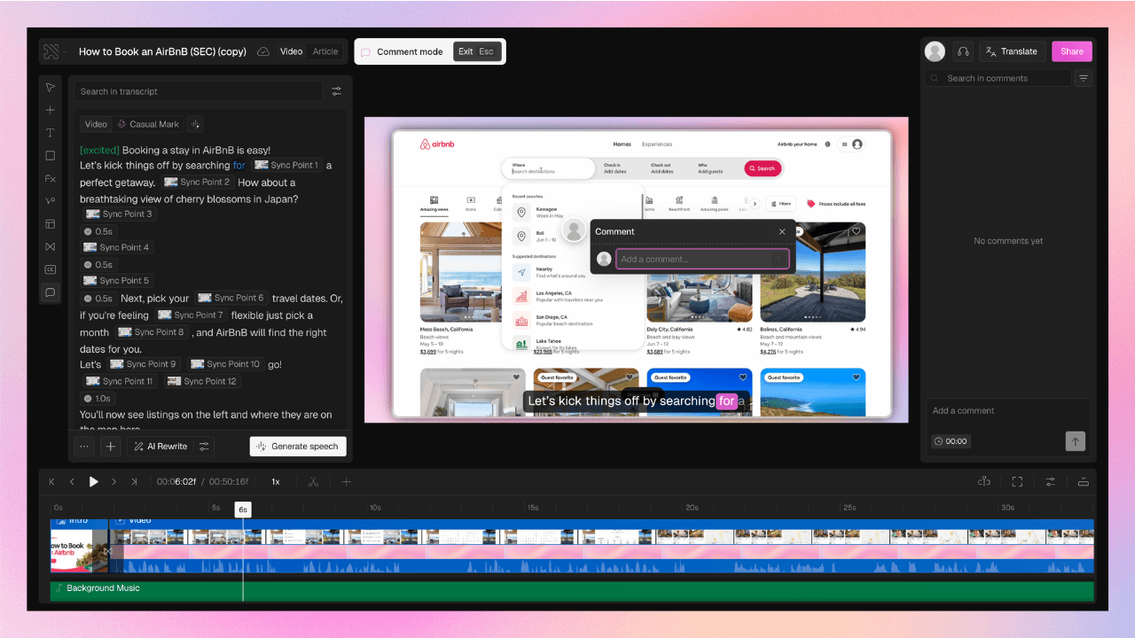This screenshot has width=1135, height=638.
Task: Click the Video tag in transcript
Action: pos(96,124)
